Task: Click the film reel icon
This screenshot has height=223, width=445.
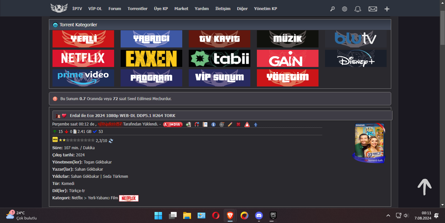Action: pos(222,125)
